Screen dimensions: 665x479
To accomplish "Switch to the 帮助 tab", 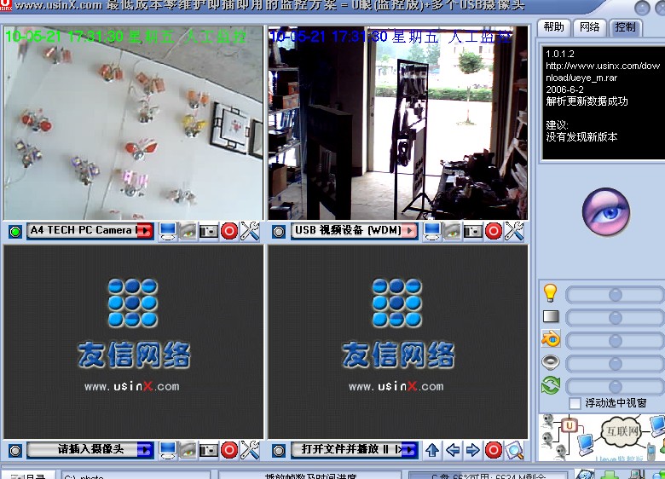I will coord(553,27).
